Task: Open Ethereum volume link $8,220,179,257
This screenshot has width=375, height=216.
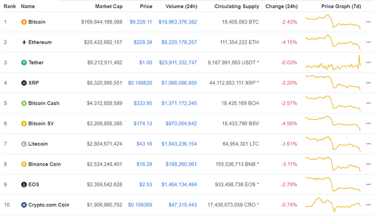Action: pyautogui.click(x=179, y=42)
